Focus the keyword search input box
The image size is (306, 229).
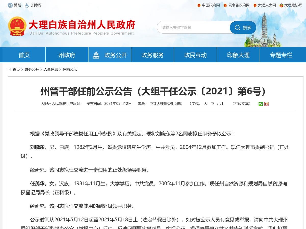pyautogui.click(x=194, y=27)
